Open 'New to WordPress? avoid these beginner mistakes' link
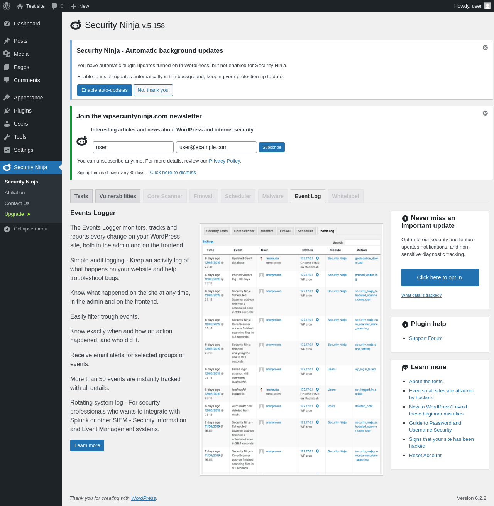The width and height of the screenshot is (494, 506). point(438,410)
